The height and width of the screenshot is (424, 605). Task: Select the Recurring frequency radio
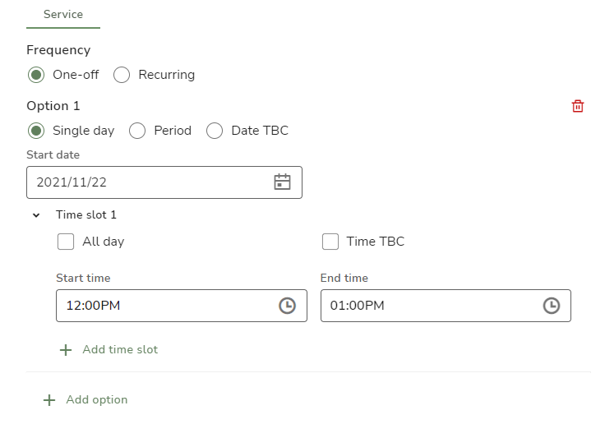point(122,75)
